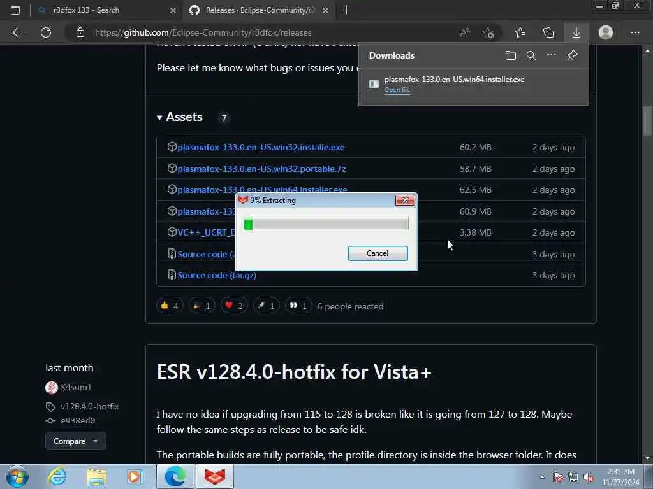Close the 9% Extracting dialog
The image size is (653, 489).
[x=405, y=201]
